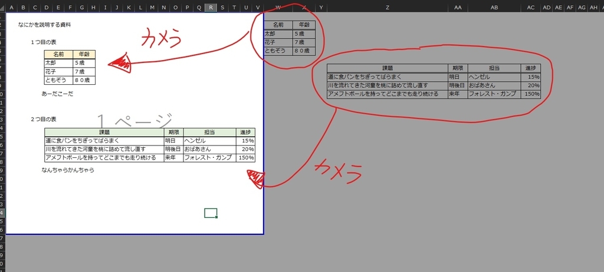Viewport: 604px width, 272px height.
Task: Click 太郎 in the white page table
Action: tap(58, 63)
